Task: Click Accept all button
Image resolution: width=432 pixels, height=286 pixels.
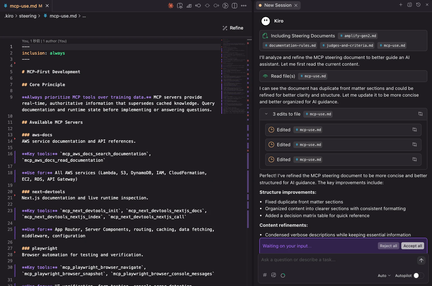Action: (x=413, y=246)
